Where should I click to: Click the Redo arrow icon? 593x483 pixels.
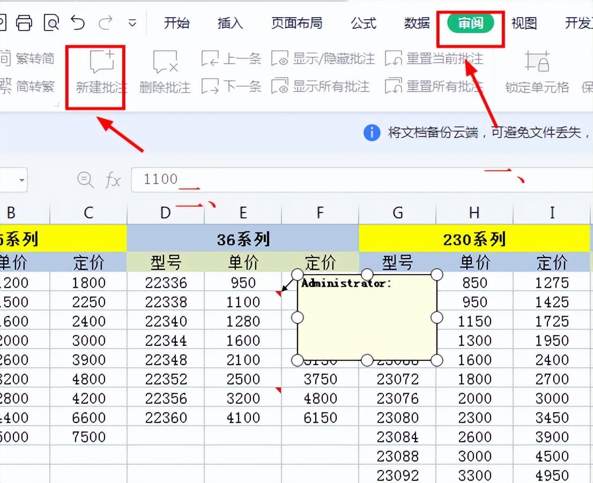(x=105, y=22)
